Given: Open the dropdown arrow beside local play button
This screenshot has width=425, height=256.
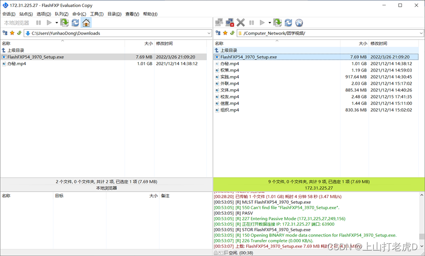Looking at the screenshot, I should [57, 22].
